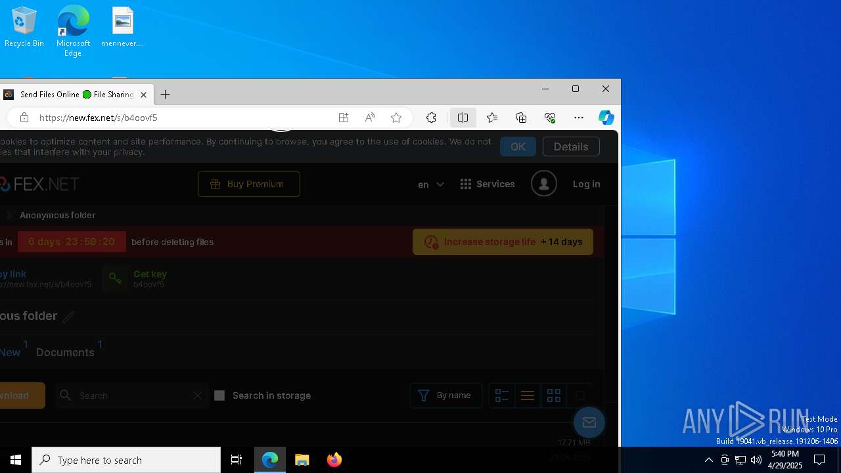Image resolution: width=841 pixels, height=473 pixels.
Task: Open the blue mail chat bubble
Action: 589,422
